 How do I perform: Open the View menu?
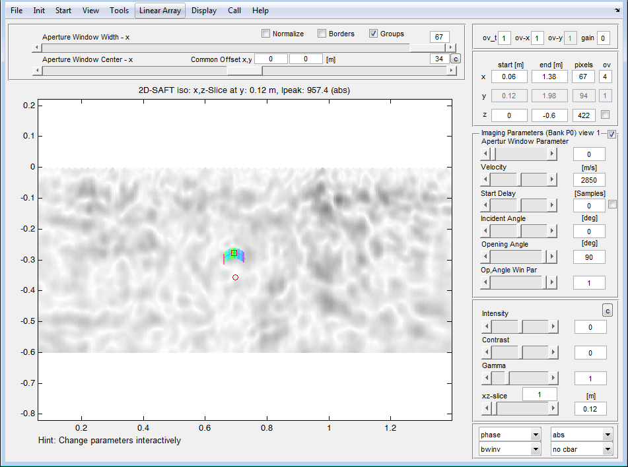90,11
